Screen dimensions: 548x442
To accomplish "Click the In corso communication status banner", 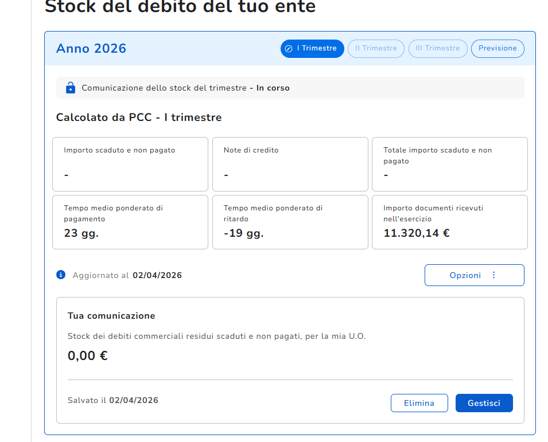I will pyautogui.click(x=290, y=88).
